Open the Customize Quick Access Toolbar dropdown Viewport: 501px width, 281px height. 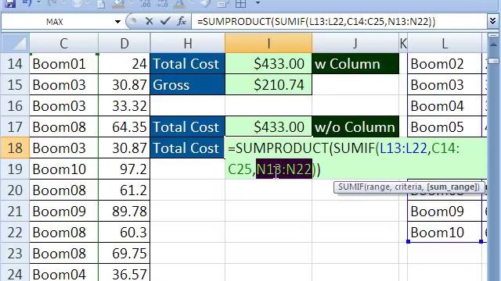pyautogui.click(x=258, y=3)
